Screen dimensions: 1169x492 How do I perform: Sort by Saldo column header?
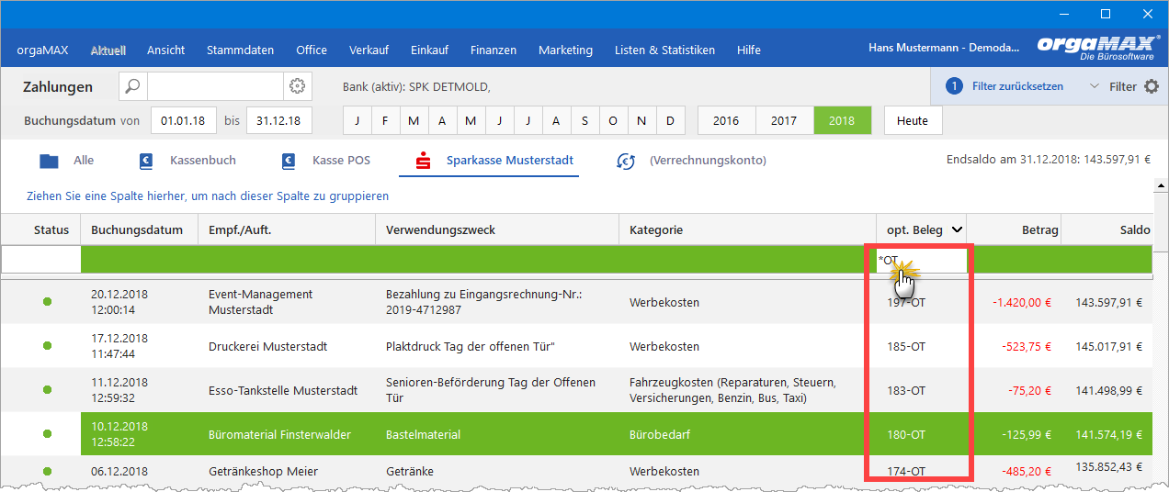click(x=1107, y=230)
